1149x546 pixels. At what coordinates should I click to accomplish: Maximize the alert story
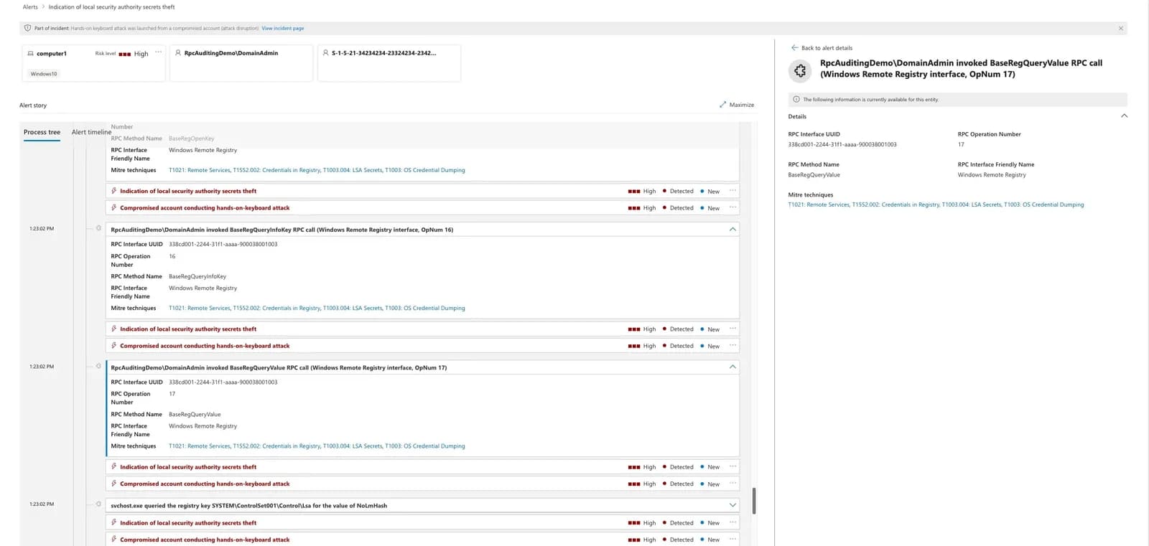point(737,105)
